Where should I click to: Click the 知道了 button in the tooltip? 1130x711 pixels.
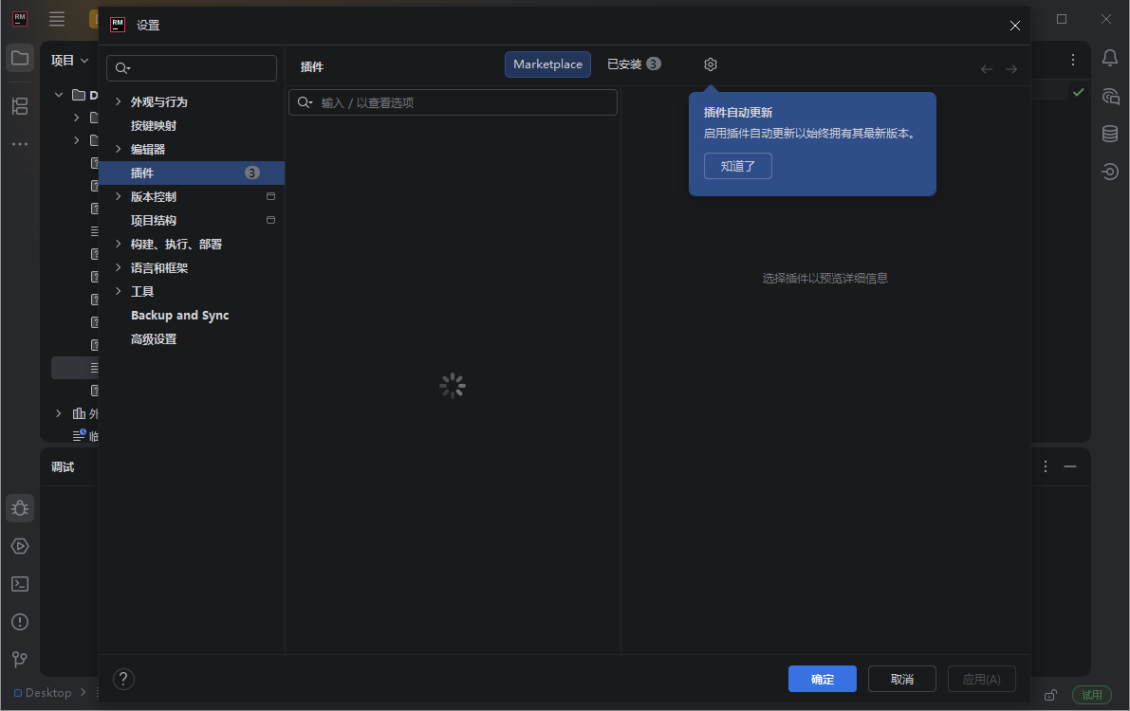coord(737,165)
